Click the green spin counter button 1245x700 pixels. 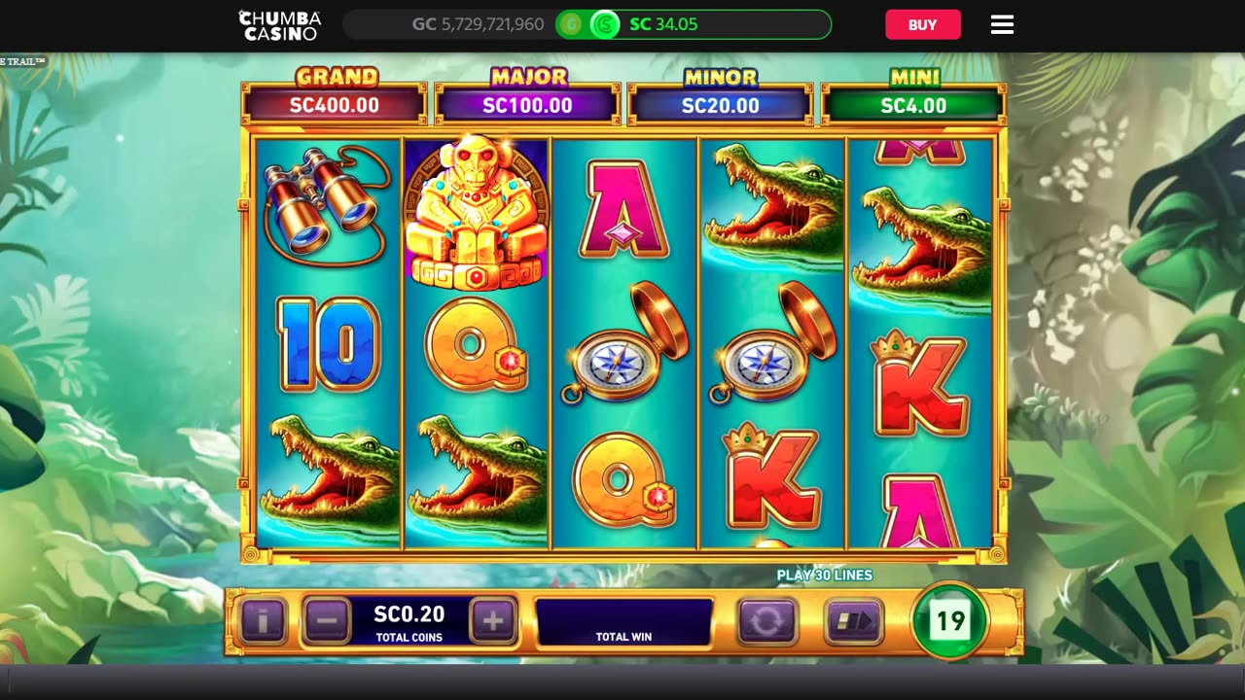click(949, 620)
